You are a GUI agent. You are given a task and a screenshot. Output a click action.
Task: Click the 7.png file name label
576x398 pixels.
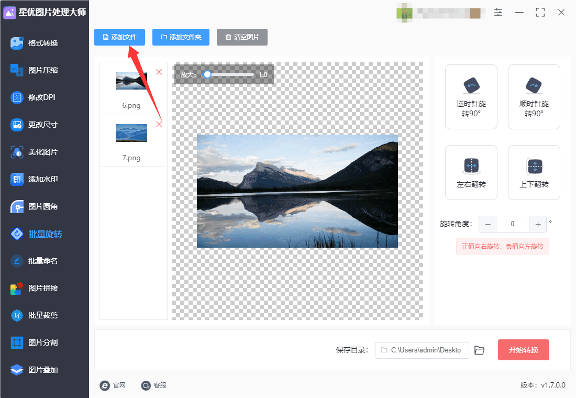click(x=131, y=158)
